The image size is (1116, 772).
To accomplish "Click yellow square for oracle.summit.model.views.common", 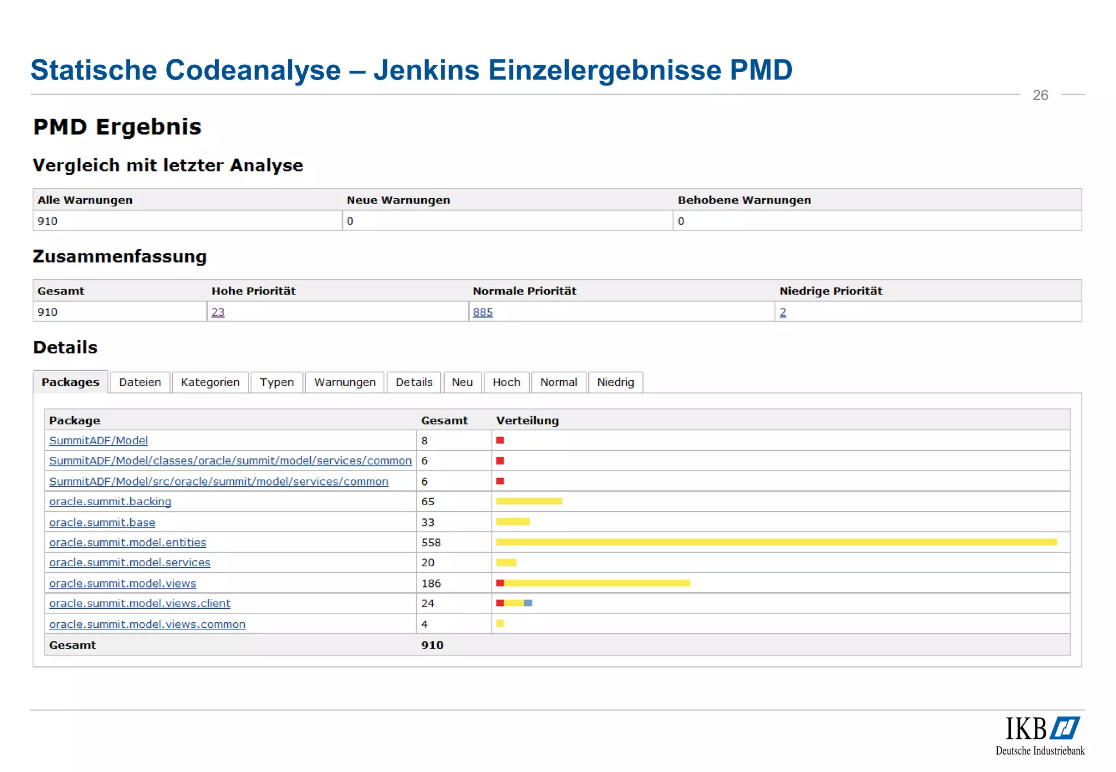I will pyautogui.click(x=500, y=624).
